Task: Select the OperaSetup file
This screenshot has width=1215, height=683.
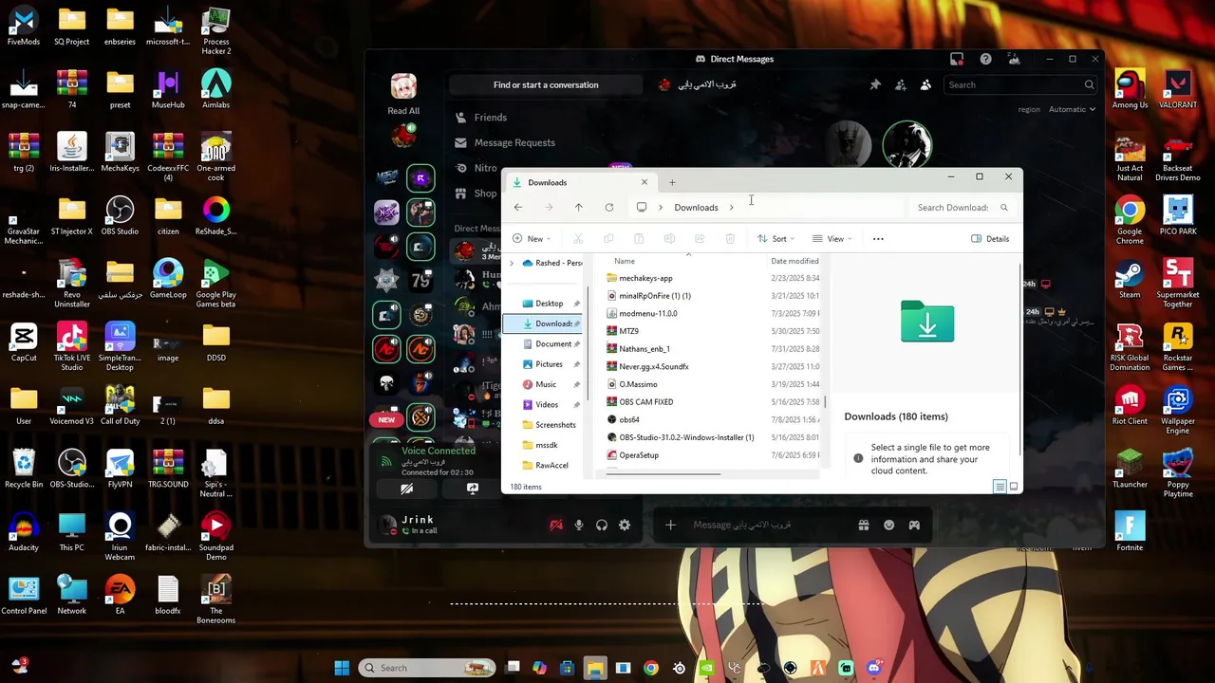Action: 639,455
